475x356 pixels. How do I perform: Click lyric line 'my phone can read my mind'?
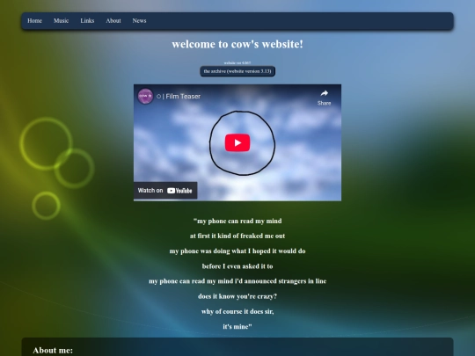coord(237,221)
